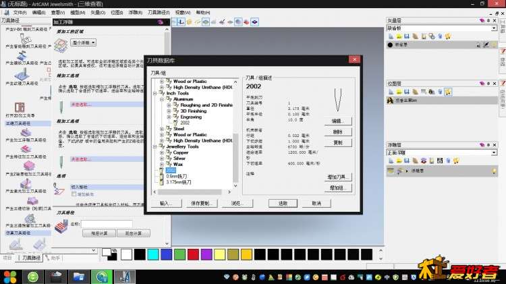Image resolution: width=506 pixels, height=284 pixels.
Task: Toggle visibility bulb of the 浮雕层 relief layer
Action: [x=494, y=171]
